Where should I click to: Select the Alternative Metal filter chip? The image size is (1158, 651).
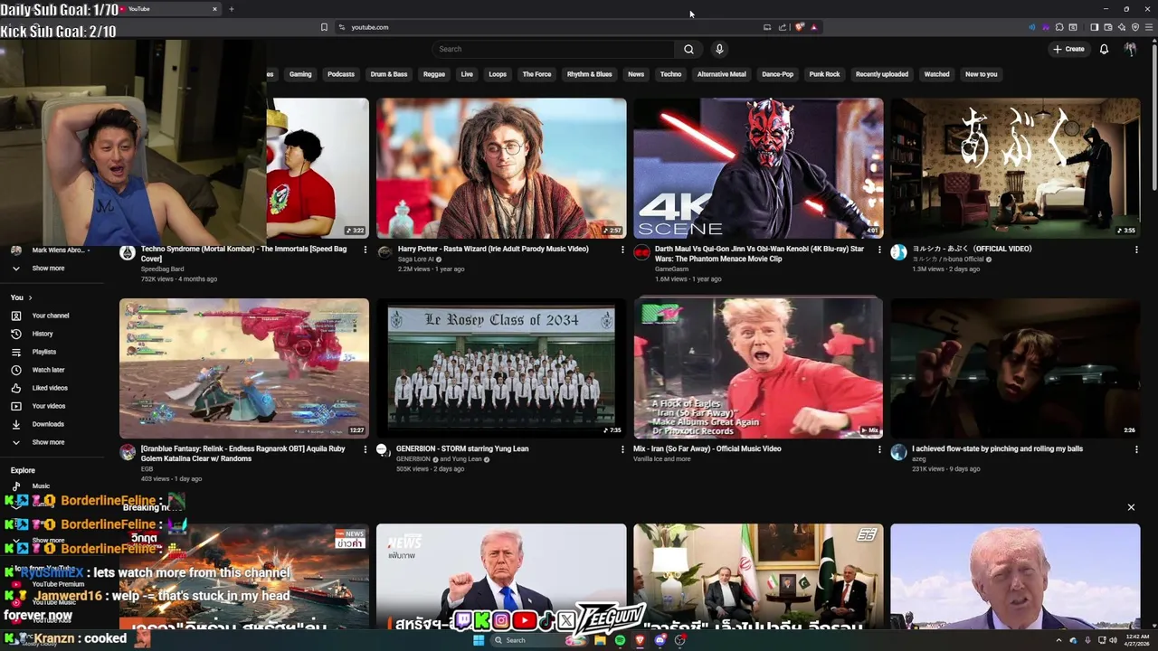[722, 74]
